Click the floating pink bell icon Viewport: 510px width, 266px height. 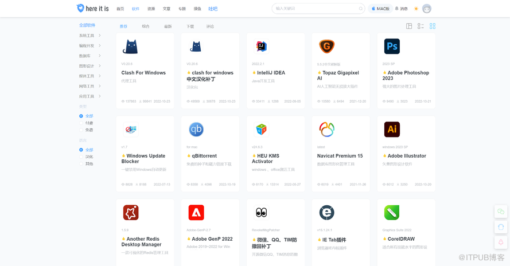(x=501, y=242)
